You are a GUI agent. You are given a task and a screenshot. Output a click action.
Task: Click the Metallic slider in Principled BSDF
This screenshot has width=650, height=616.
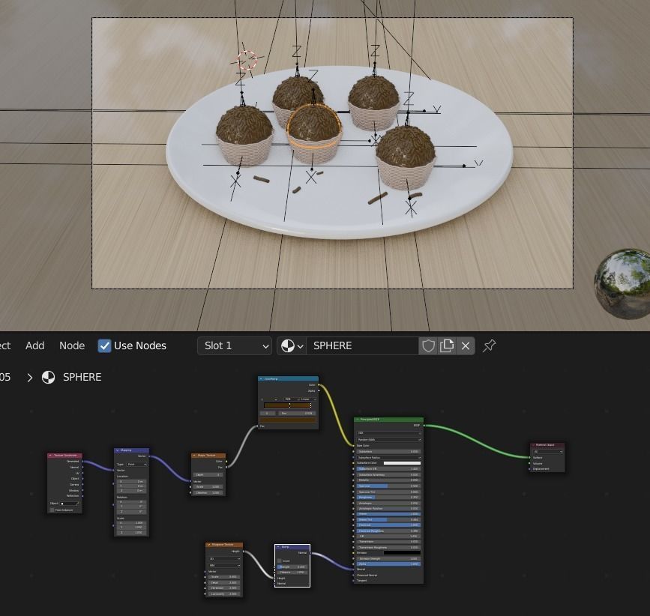click(x=389, y=480)
